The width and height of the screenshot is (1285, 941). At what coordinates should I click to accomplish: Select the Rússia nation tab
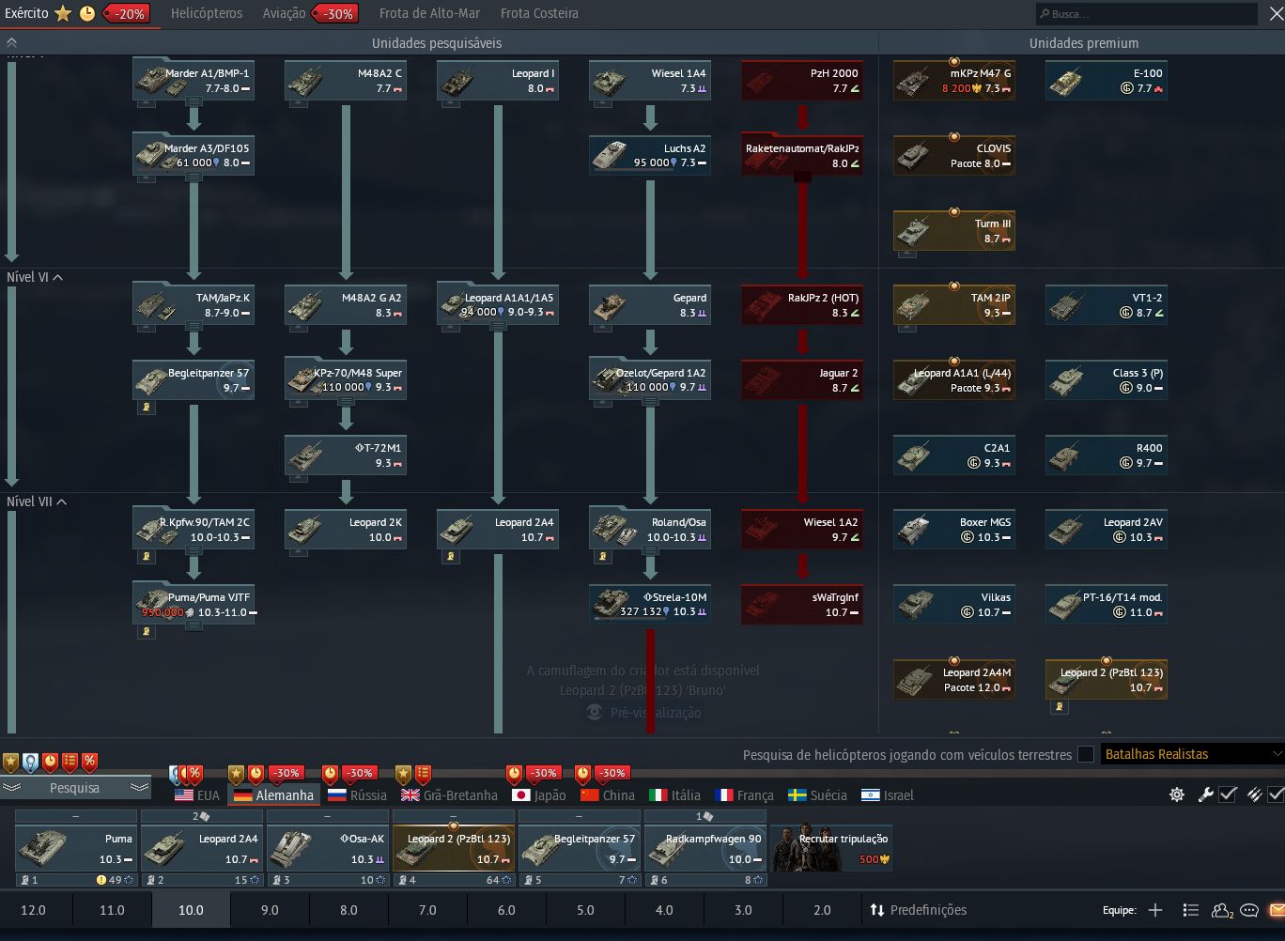tap(357, 795)
